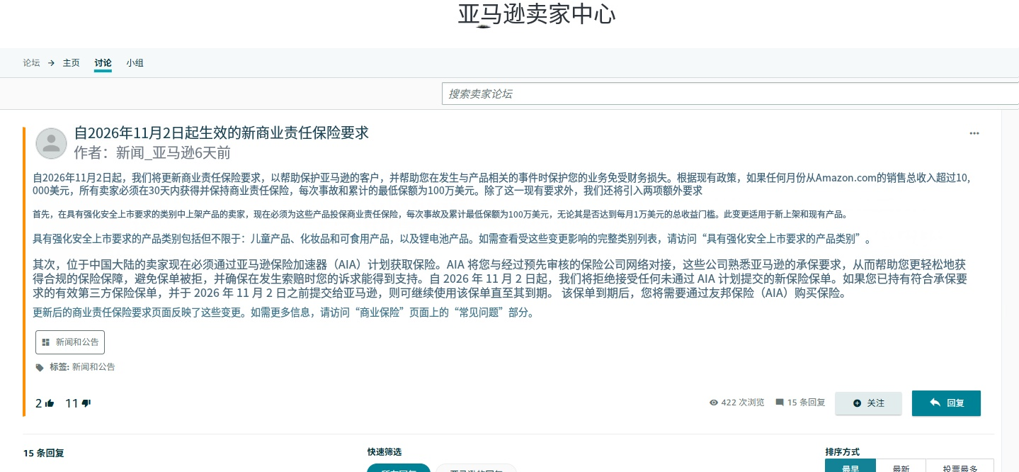Click the arrow icon after 论坛 breadcrumb
1019x472 pixels.
click(x=51, y=63)
